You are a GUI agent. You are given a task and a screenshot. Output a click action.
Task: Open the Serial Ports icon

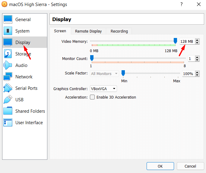(x=8, y=88)
